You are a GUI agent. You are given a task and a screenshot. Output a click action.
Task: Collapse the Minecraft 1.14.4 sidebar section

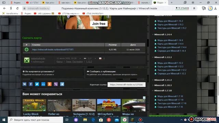(153, 35)
